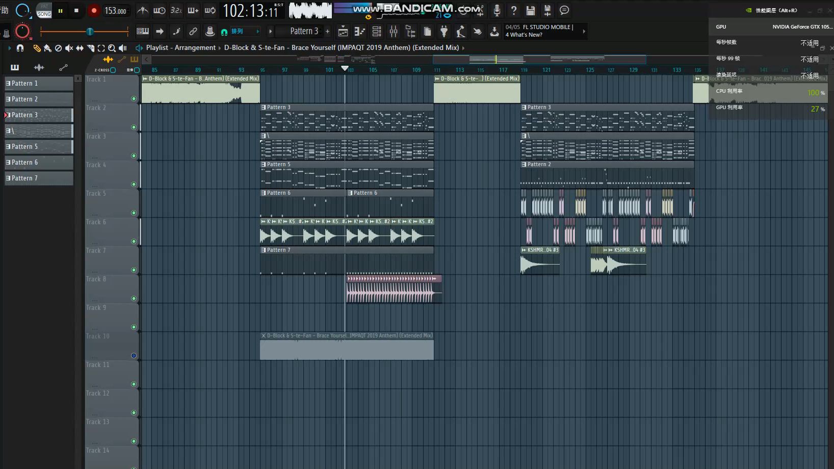Select Pattern 6 in the picker
The height and width of the screenshot is (469, 834).
pyautogui.click(x=39, y=162)
